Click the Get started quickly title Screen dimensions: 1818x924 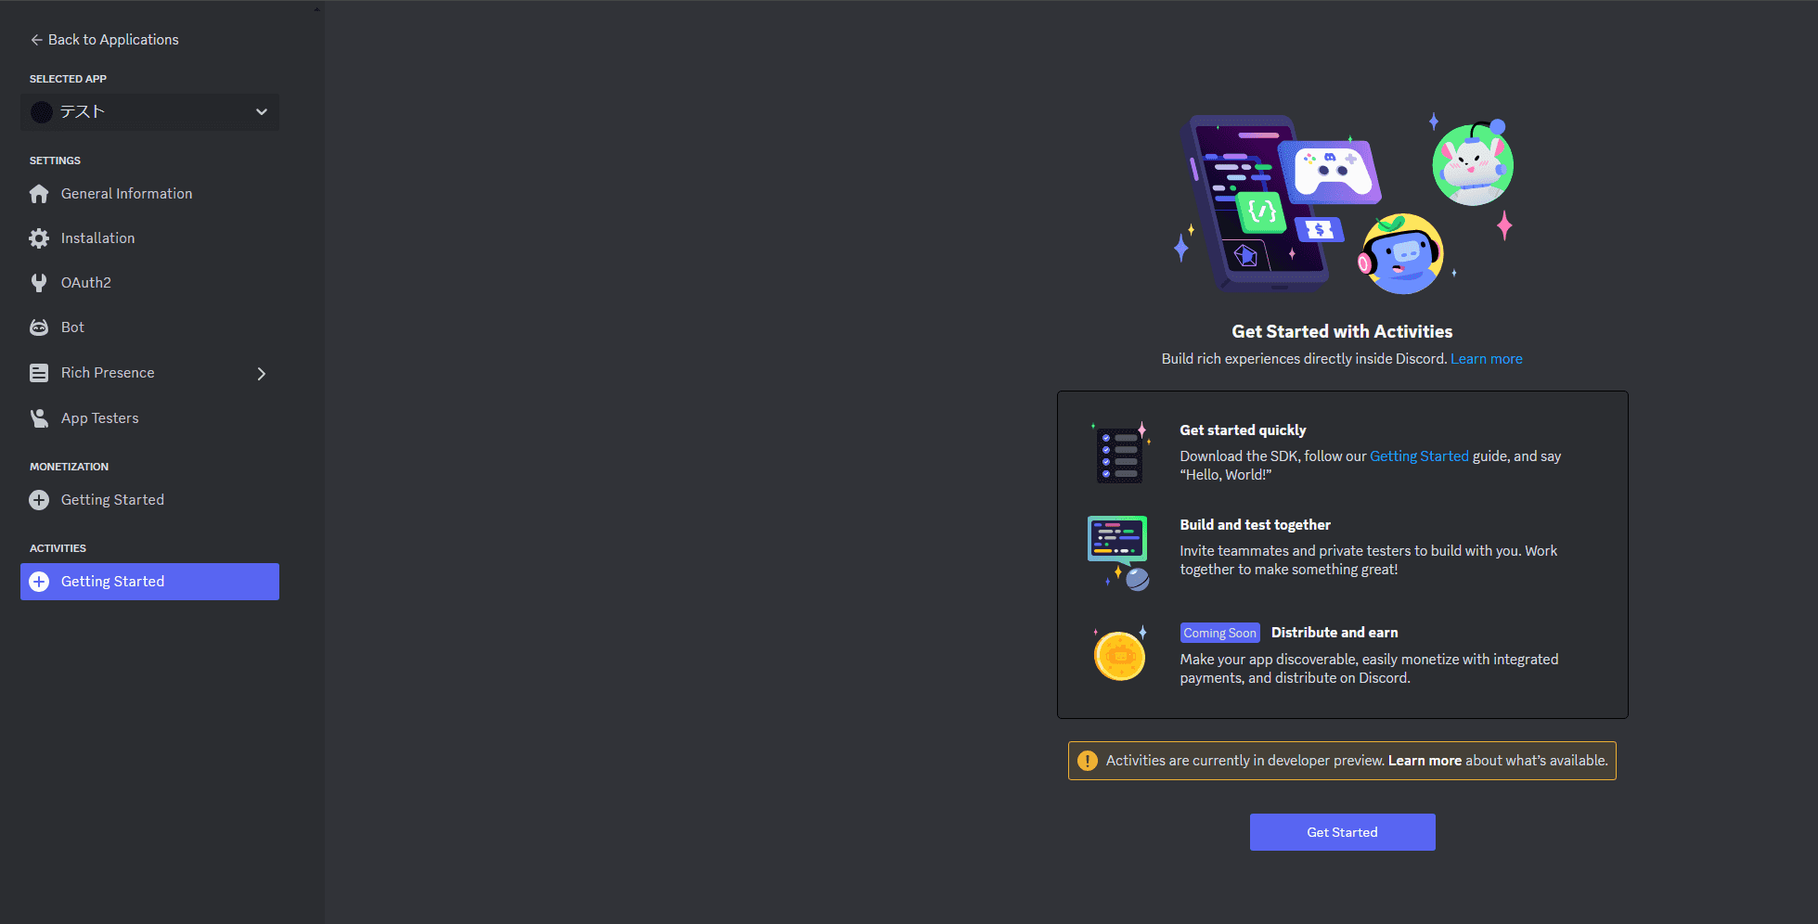pyautogui.click(x=1243, y=430)
